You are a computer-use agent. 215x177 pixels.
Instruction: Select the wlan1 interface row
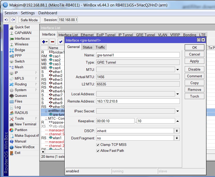click(53, 138)
